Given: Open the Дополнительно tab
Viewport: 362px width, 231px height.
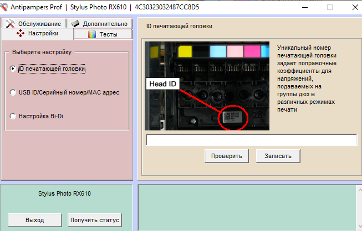Looking at the screenshot, I should coord(99,23).
